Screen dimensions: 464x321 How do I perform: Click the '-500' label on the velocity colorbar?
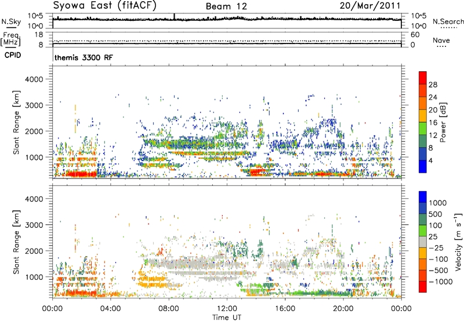point(438,271)
